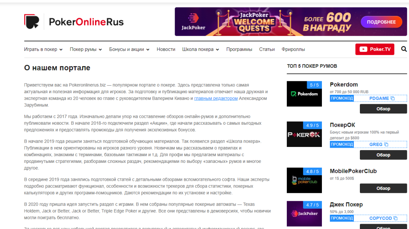Click the Pokerdom logo thumbnail
Image resolution: width=409 pixels, height=229 pixels.
point(304,94)
